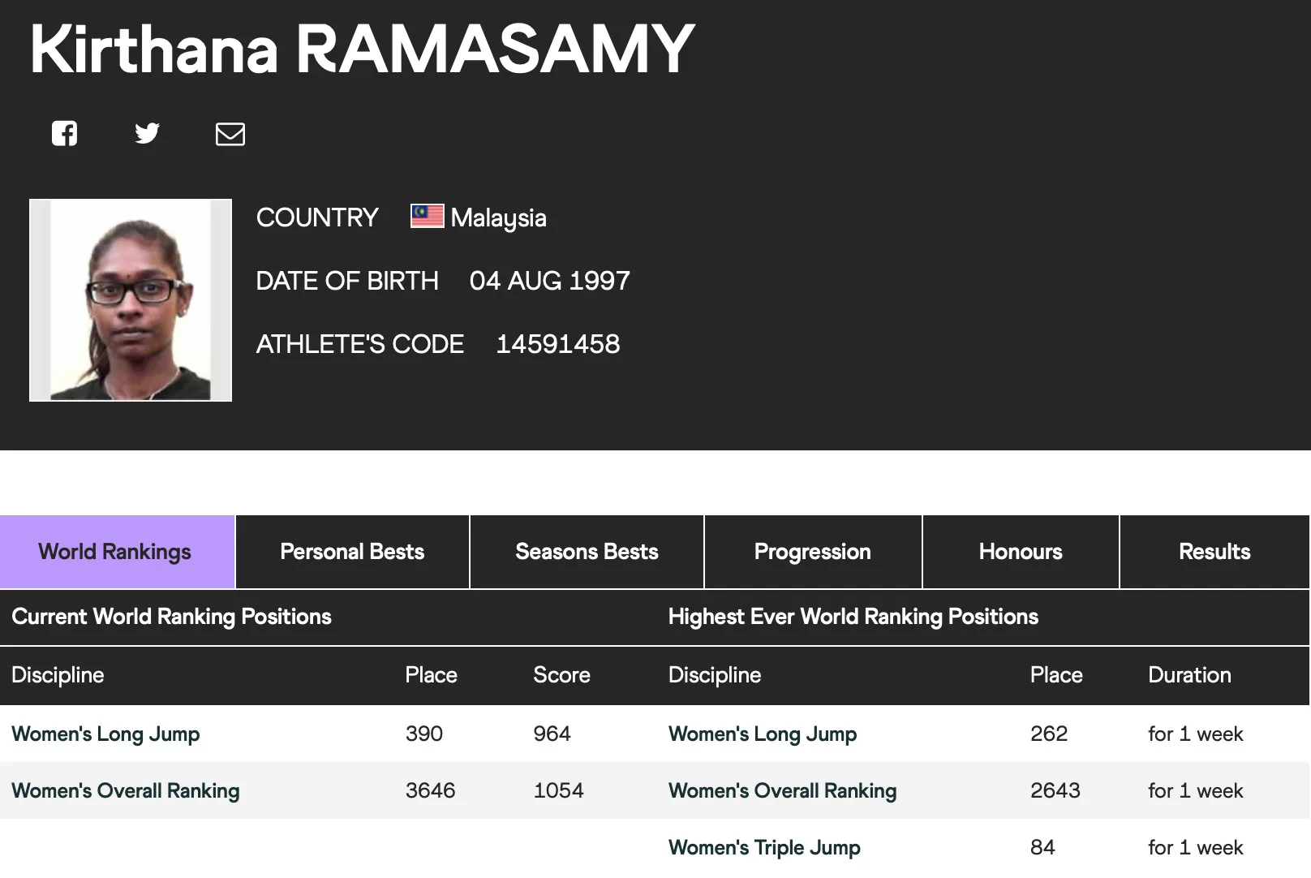Show the Results tab

tap(1214, 552)
